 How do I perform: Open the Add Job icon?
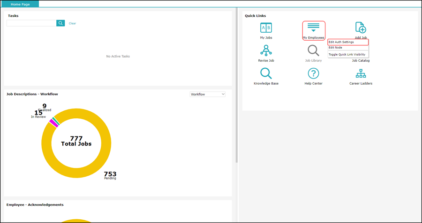pos(360,28)
